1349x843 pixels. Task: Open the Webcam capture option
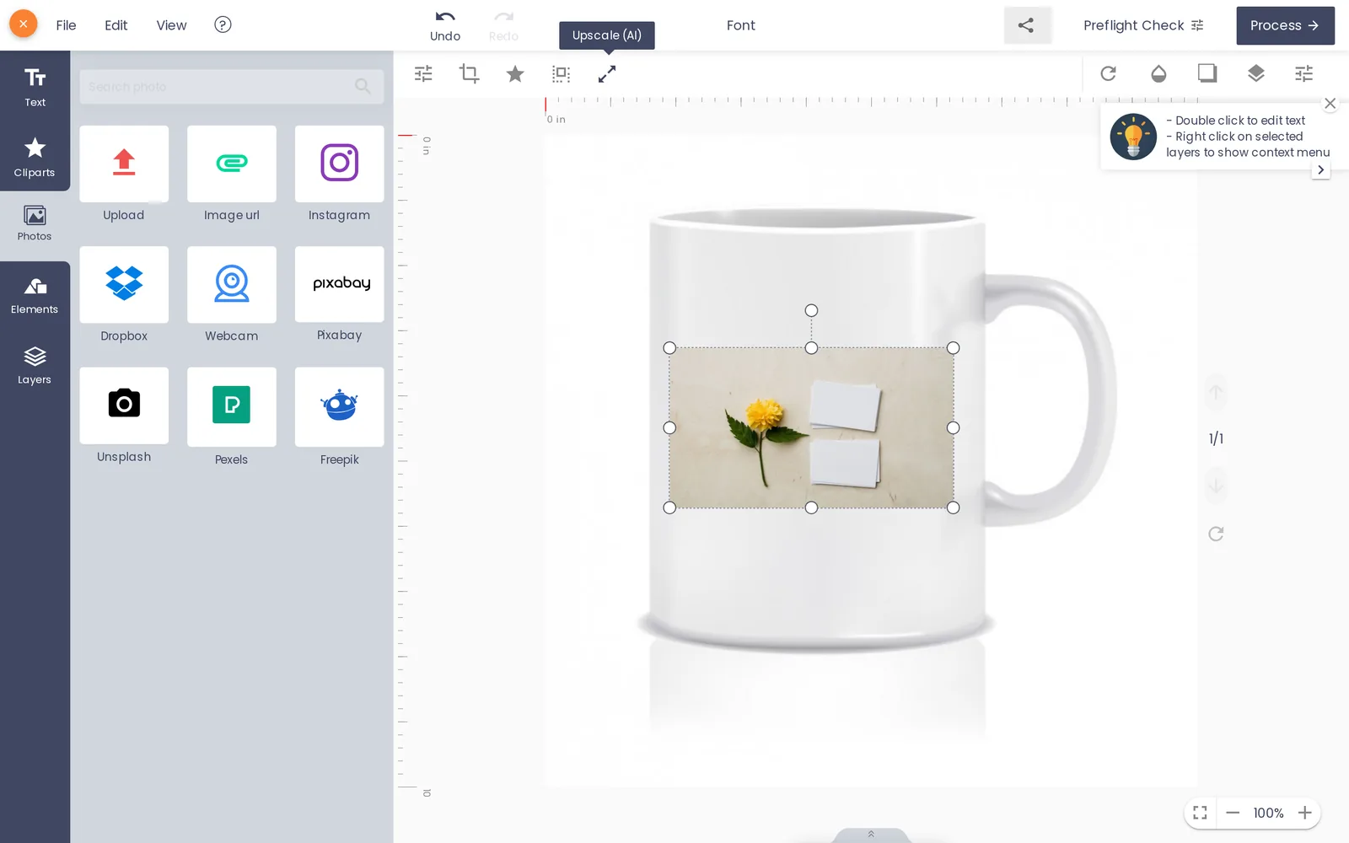232,284
